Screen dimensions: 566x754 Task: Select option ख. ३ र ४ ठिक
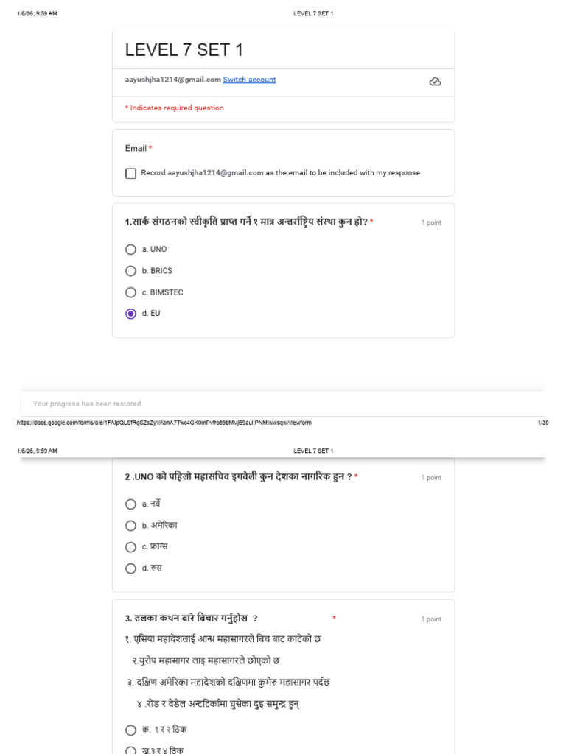point(131,750)
